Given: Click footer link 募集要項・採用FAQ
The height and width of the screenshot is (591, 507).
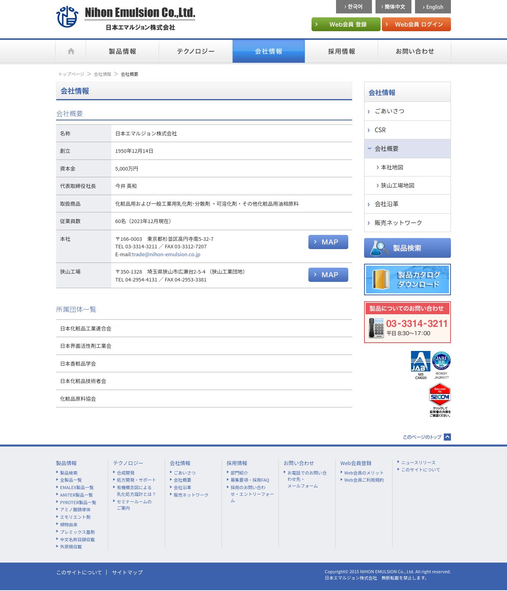Looking at the screenshot, I should point(250,480).
